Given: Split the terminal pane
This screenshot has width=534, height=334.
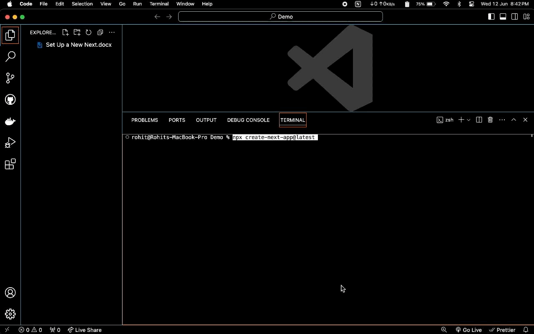Looking at the screenshot, I should click(479, 120).
